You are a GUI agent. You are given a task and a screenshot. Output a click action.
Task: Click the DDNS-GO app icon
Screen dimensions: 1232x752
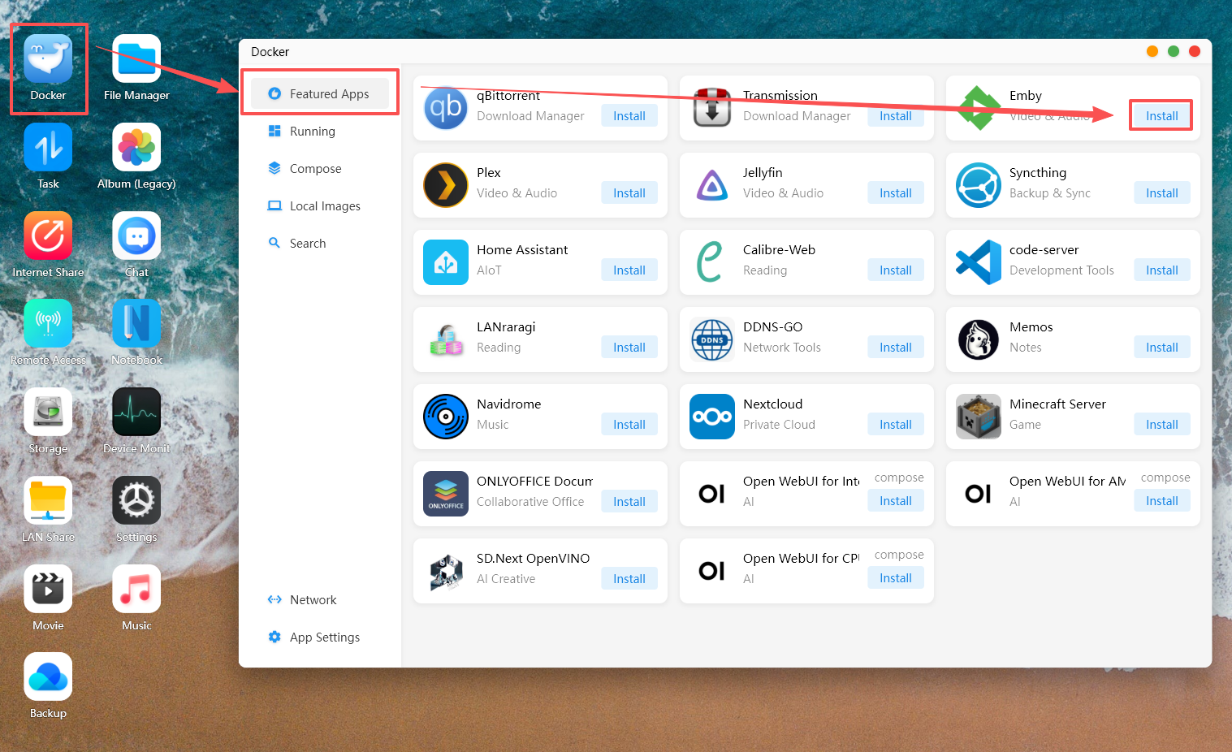point(712,339)
